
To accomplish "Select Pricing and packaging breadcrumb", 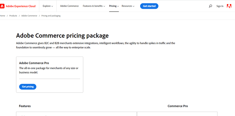I will 51,16.
